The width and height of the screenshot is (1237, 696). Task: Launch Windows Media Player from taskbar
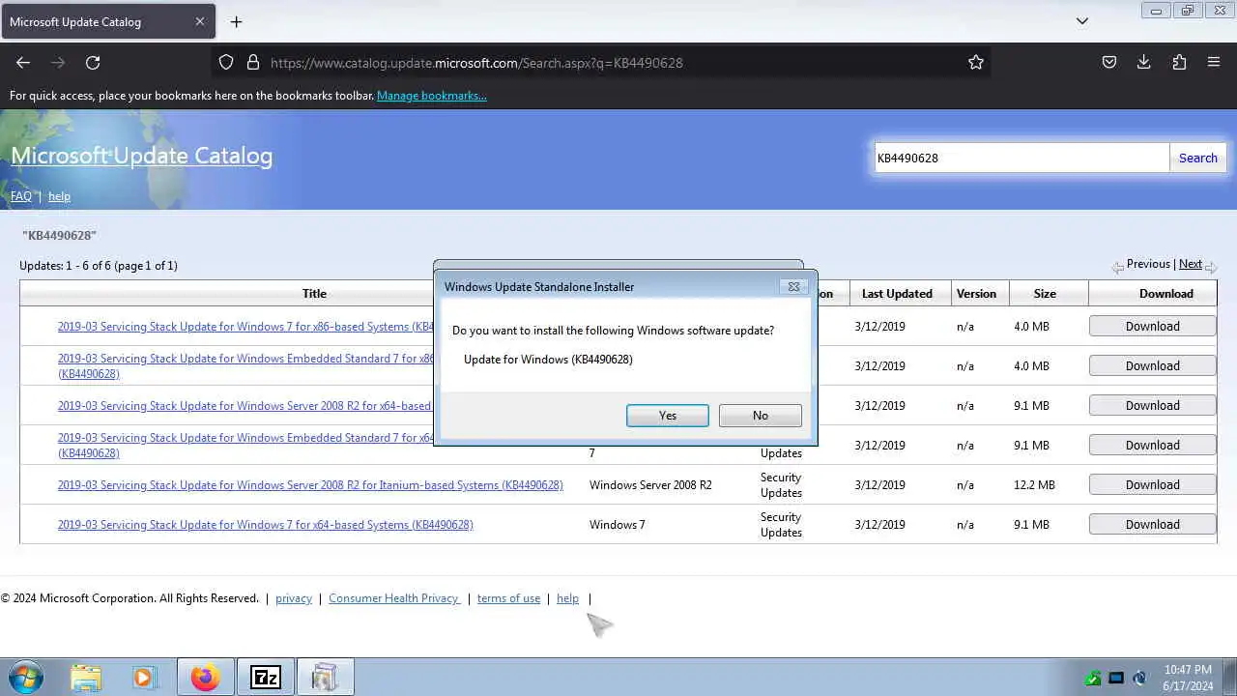[144, 678]
